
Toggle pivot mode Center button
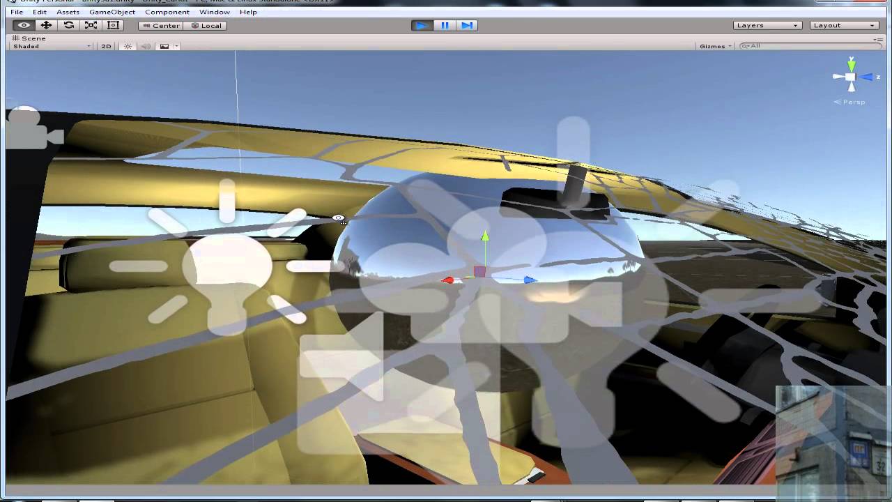(161, 26)
